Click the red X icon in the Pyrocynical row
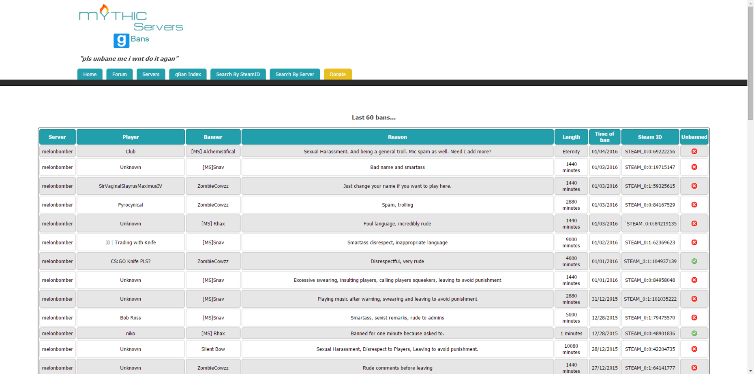Screen dimensions: 754x374 pyautogui.click(x=694, y=205)
